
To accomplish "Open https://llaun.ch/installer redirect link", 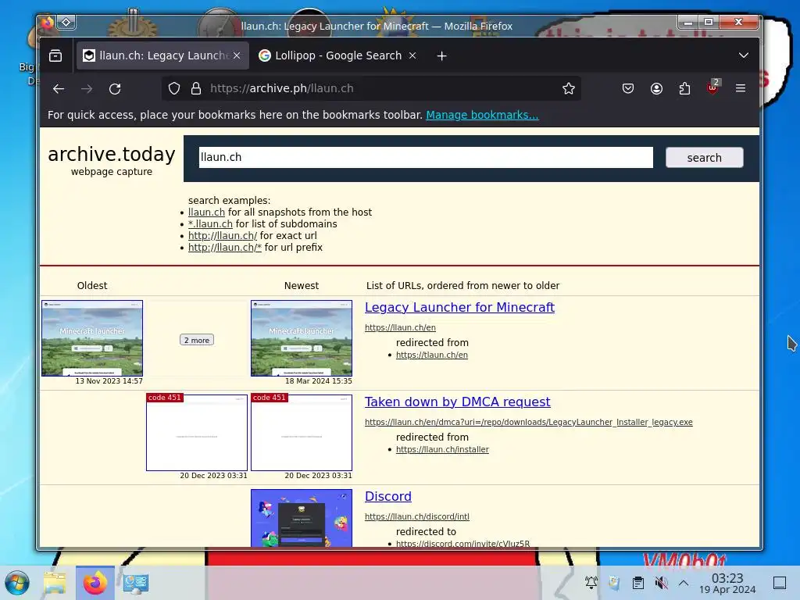I will [x=442, y=449].
